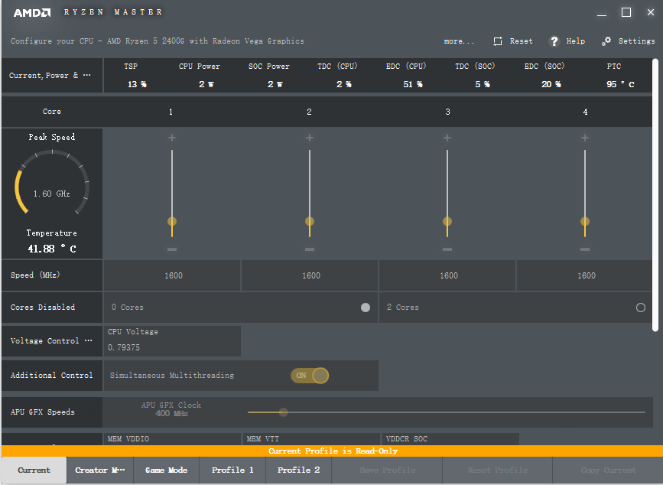Click the APU GFX Clock slider handle
Image resolution: width=663 pixels, height=485 pixels.
283,412
